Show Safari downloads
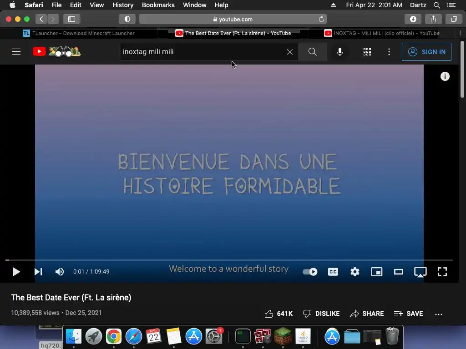Viewport: 466px width, 349px height. [413, 19]
